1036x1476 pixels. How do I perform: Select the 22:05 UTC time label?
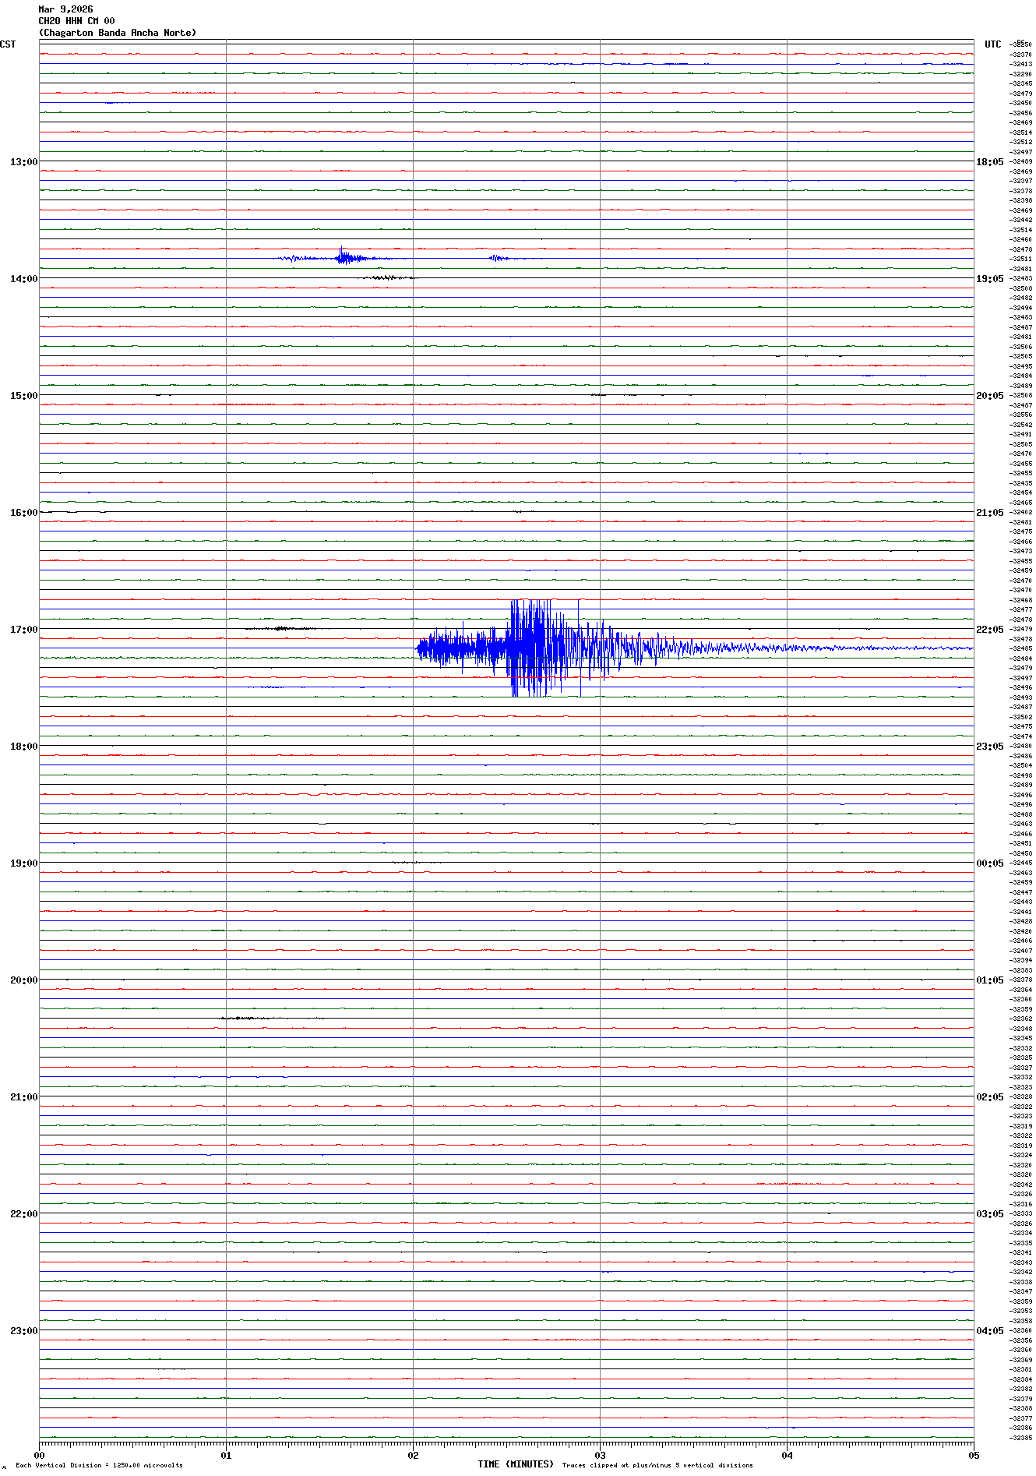(x=989, y=629)
